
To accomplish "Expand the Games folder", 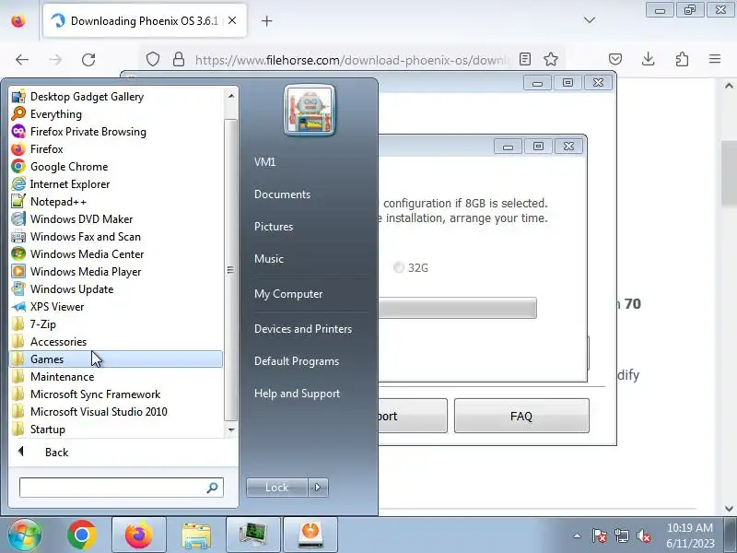I will click(116, 359).
